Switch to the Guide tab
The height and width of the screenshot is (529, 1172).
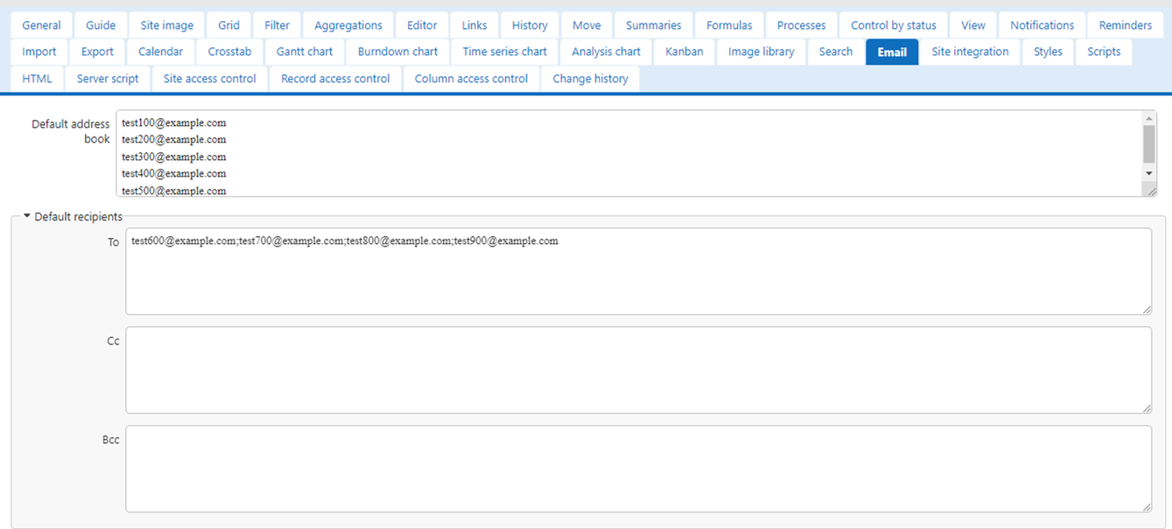pyautogui.click(x=101, y=25)
